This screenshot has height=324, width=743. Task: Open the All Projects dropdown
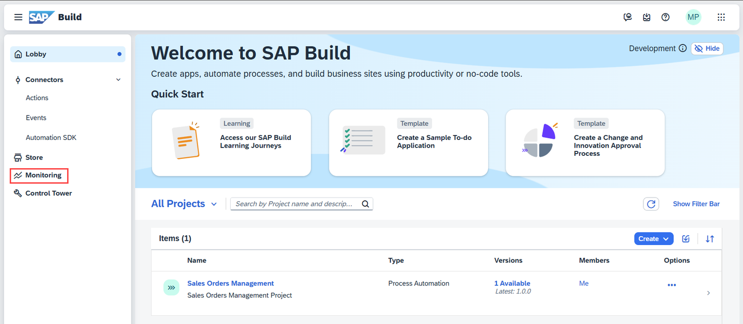[x=184, y=204]
